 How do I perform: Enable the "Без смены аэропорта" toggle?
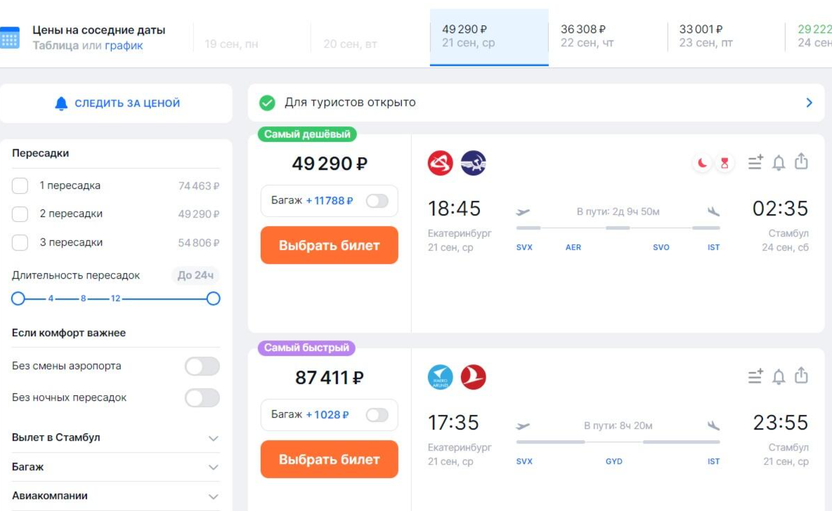point(202,366)
